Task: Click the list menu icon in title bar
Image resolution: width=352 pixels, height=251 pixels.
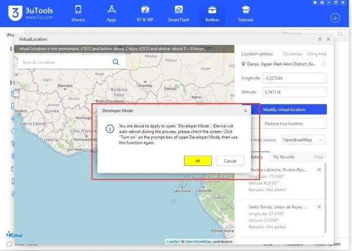Action: point(322,3)
